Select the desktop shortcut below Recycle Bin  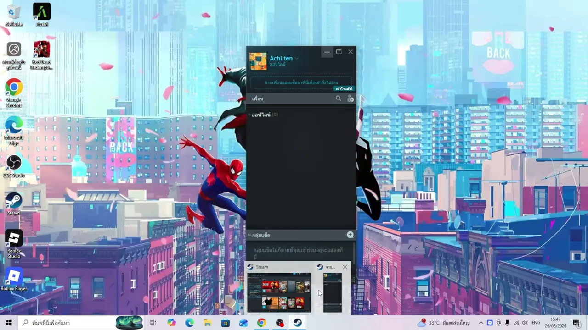coord(14,56)
